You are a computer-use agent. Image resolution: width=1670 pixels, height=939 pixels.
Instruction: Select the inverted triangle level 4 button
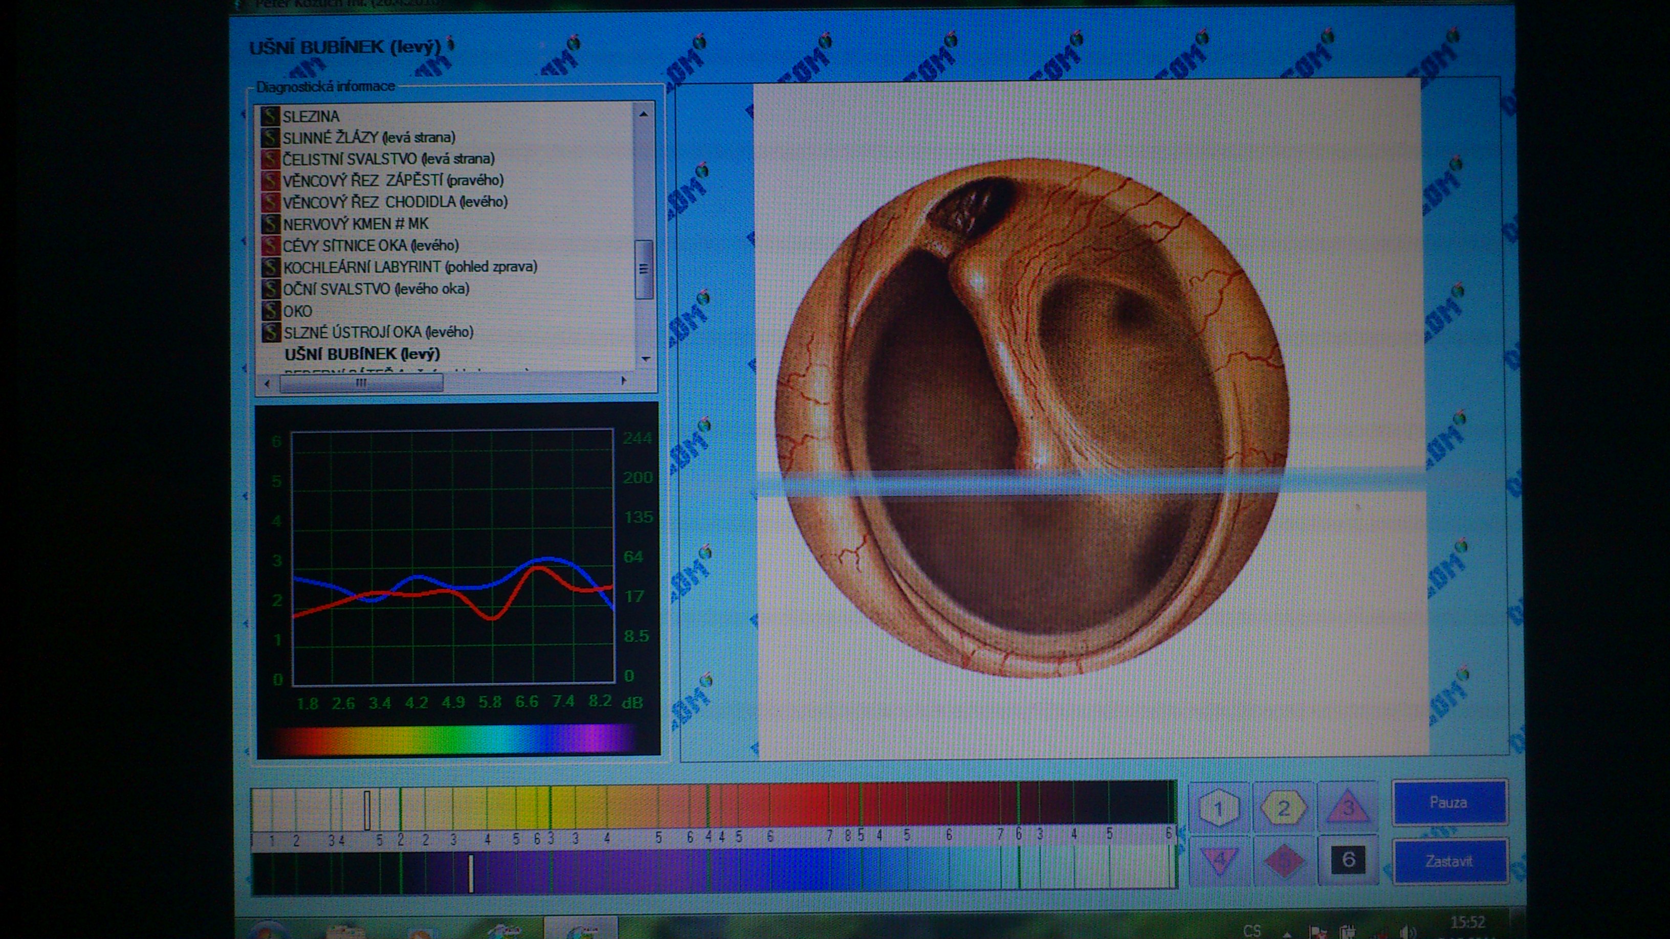click(x=1218, y=861)
